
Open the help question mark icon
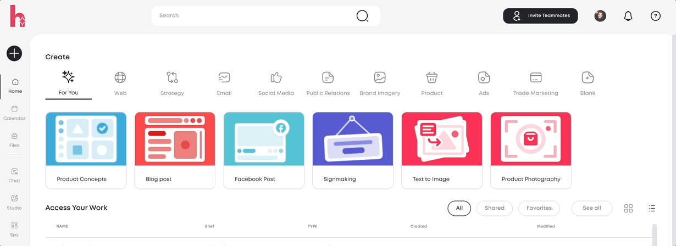coord(656,16)
